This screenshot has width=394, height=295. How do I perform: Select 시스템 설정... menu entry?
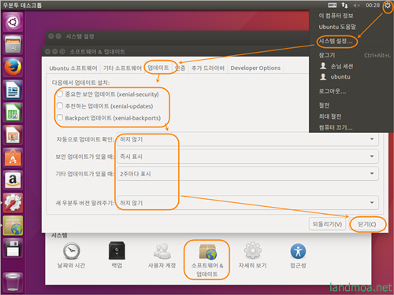point(336,41)
